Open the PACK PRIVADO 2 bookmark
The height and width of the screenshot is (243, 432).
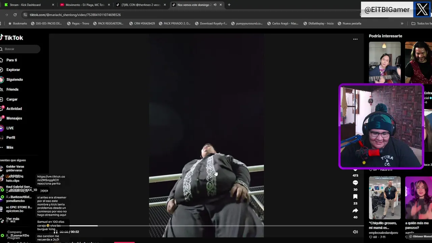click(x=174, y=24)
